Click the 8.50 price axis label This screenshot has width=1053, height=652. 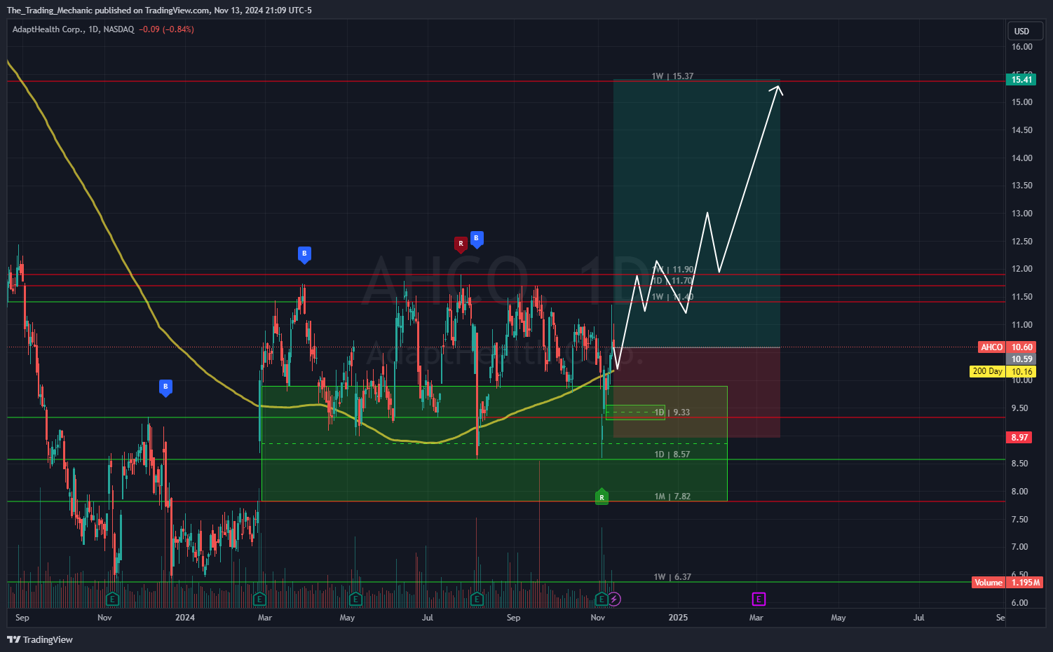(x=1019, y=464)
